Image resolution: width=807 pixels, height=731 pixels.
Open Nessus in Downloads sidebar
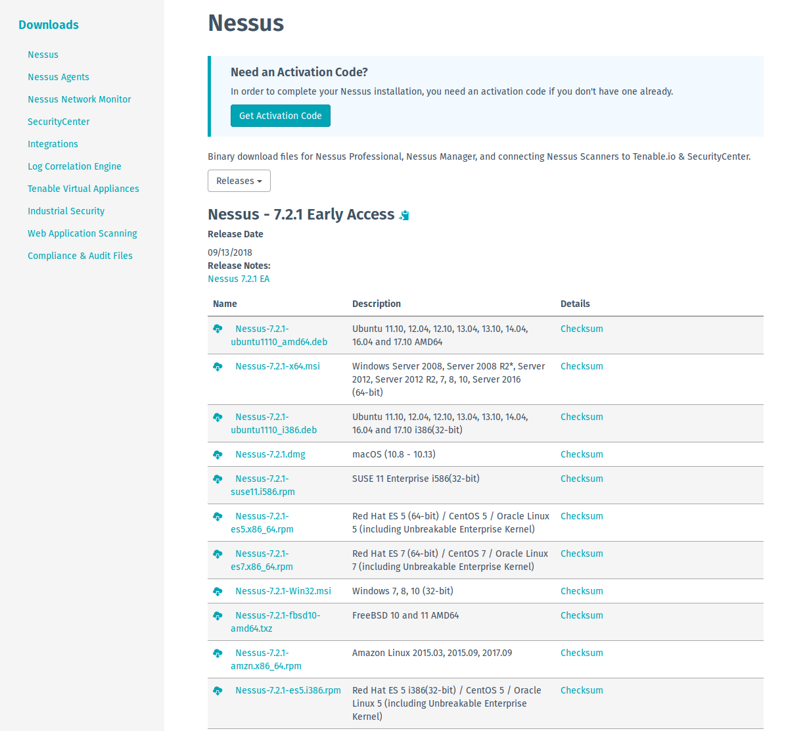click(43, 55)
